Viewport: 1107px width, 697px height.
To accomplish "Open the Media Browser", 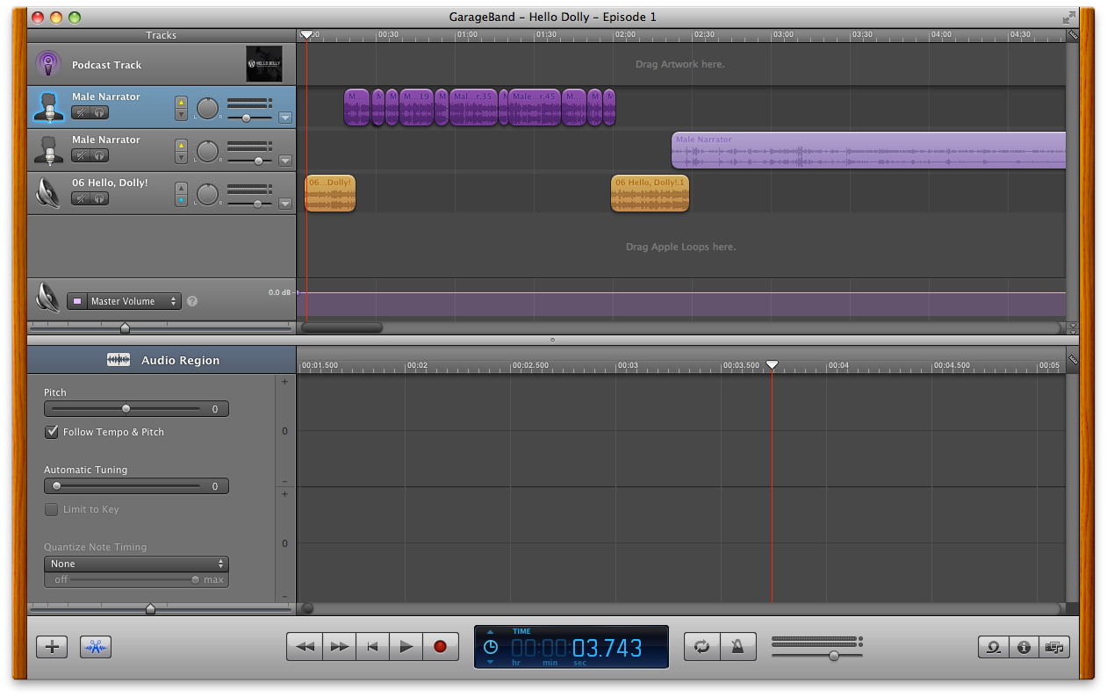I will point(1053,647).
